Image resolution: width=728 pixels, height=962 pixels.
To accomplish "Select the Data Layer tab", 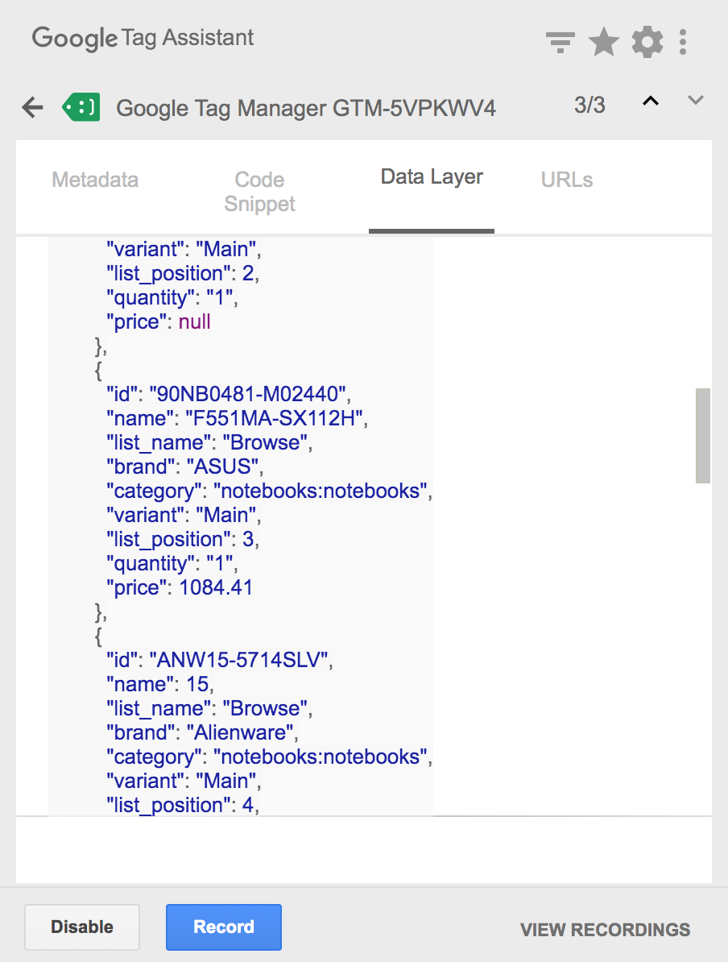I will tap(432, 176).
